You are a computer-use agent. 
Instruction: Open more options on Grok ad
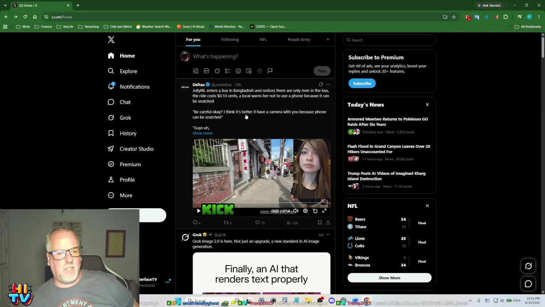pyautogui.click(x=328, y=235)
